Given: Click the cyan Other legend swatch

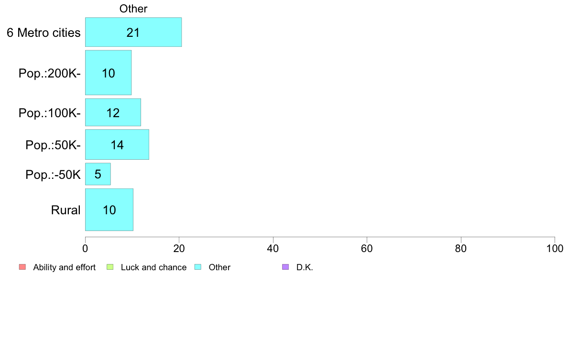Looking at the screenshot, I should tap(198, 267).
